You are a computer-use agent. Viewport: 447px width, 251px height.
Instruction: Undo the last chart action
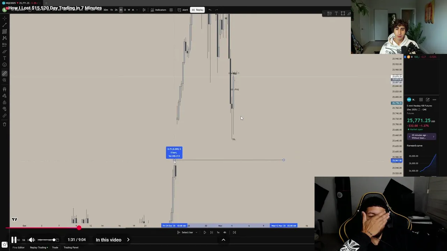(x=210, y=10)
